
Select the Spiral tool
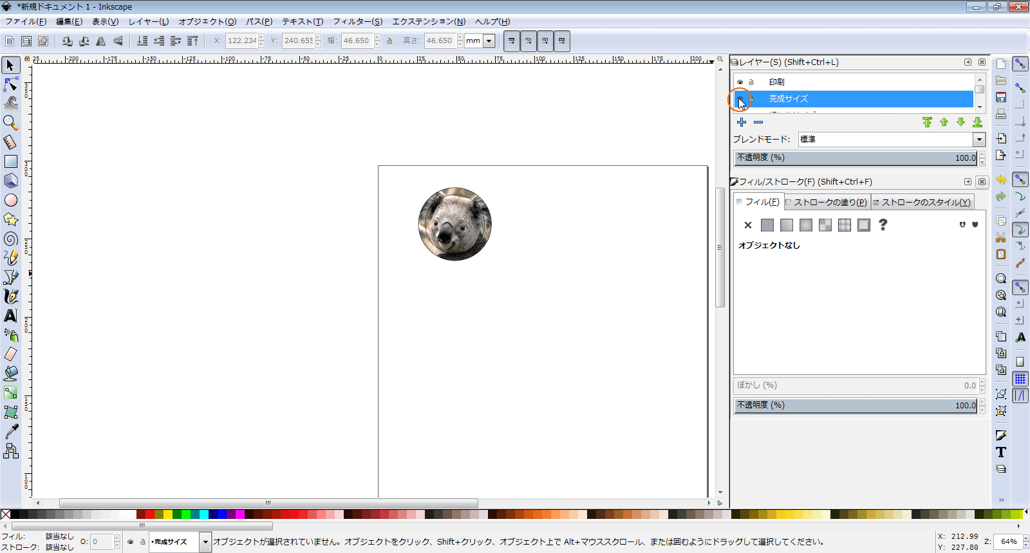pyautogui.click(x=11, y=239)
